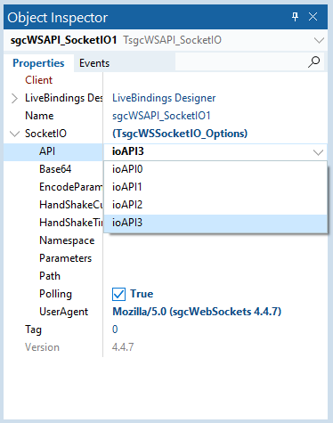This screenshot has width=333, height=423.
Task: Select the highlighted ioAPI3 option
Action: tap(215, 223)
